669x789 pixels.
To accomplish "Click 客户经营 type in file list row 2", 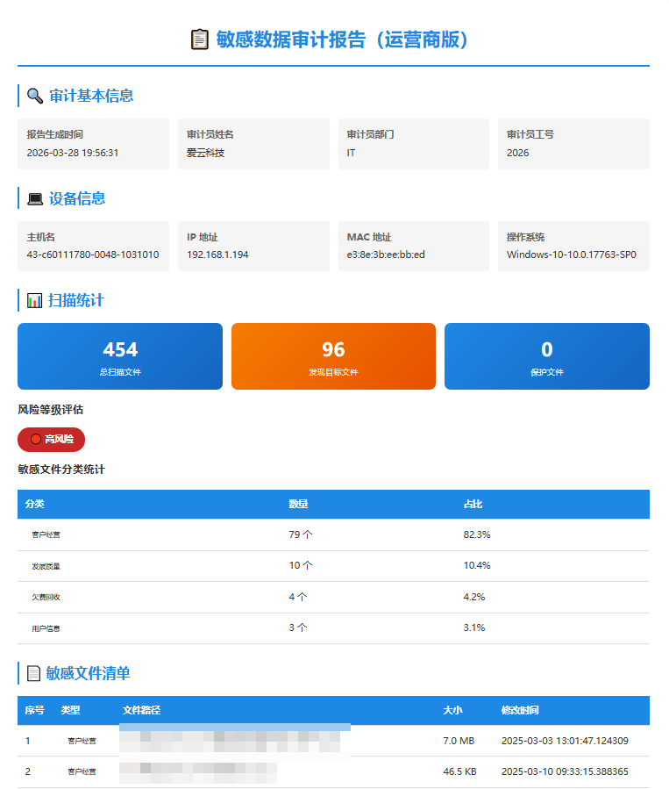I will (82, 771).
